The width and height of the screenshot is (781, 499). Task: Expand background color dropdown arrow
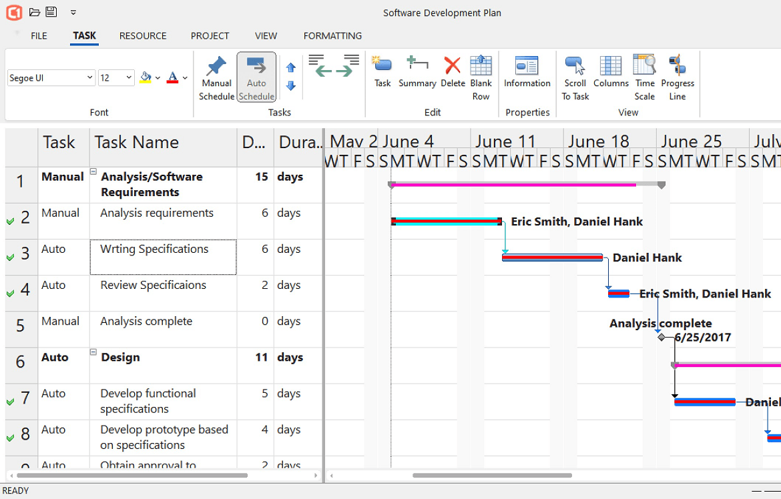pos(158,77)
